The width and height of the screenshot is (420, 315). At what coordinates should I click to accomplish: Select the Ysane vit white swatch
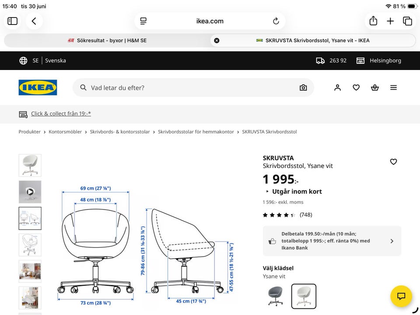tap(304, 296)
